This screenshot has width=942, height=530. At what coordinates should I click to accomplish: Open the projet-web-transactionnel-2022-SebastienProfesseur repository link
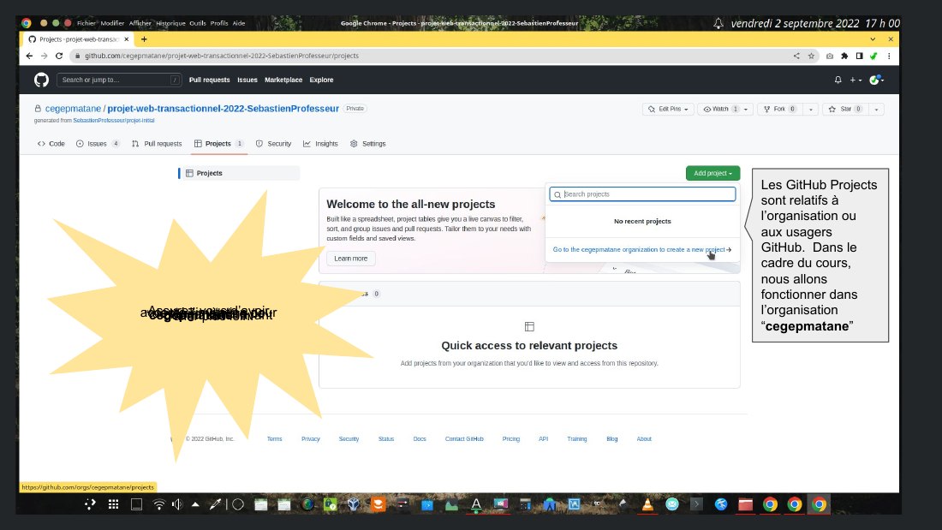tap(223, 109)
